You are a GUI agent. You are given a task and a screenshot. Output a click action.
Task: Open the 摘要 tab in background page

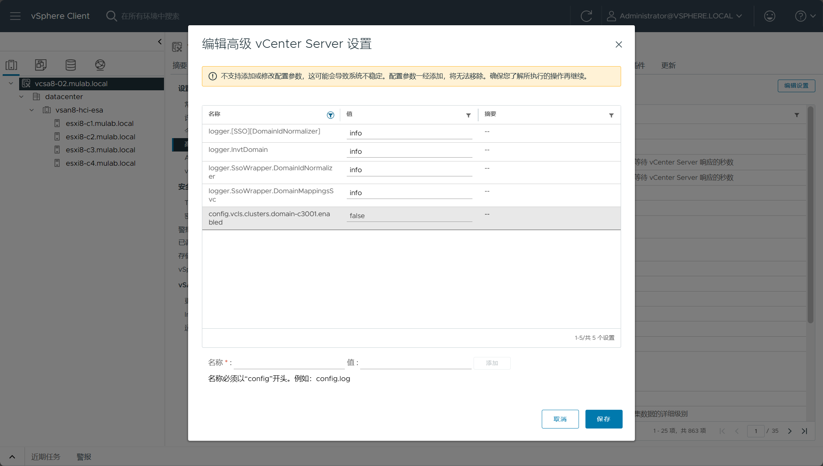pyautogui.click(x=179, y=65)
